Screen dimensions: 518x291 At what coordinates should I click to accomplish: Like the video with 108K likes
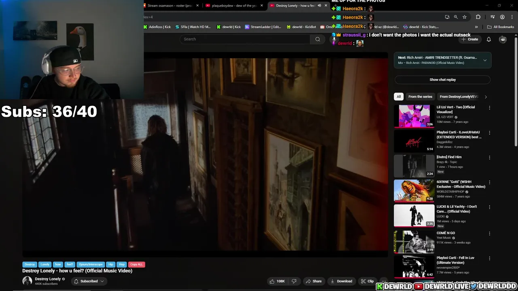tap(278, 281)
